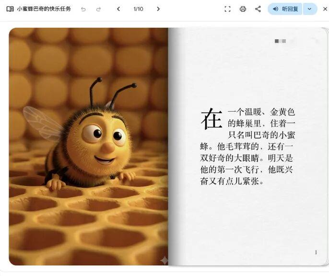
Task: Go to the previous storybook page
Action: click(118, 9)
